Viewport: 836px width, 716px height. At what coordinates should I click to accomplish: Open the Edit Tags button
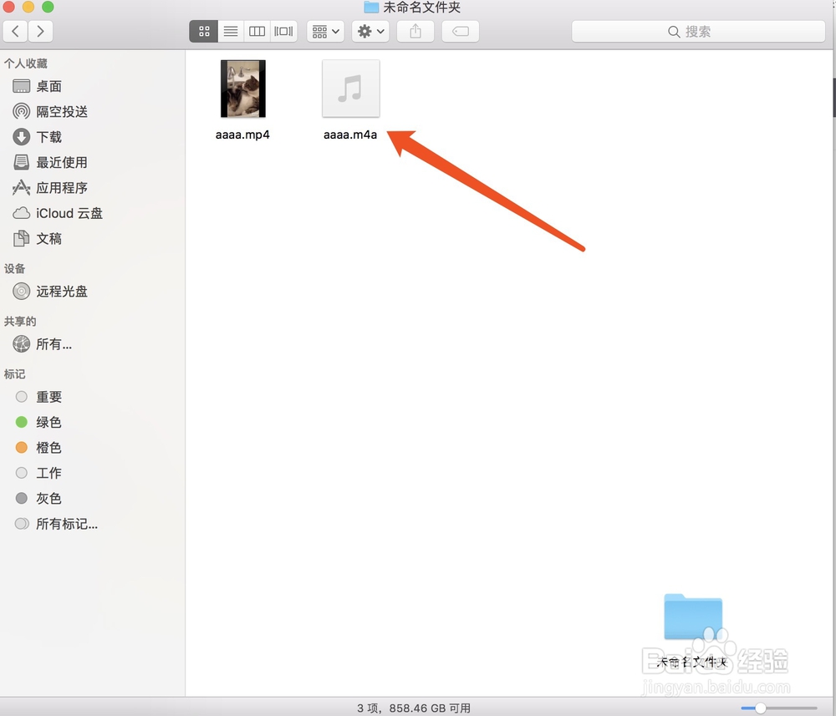coord(460,31)
